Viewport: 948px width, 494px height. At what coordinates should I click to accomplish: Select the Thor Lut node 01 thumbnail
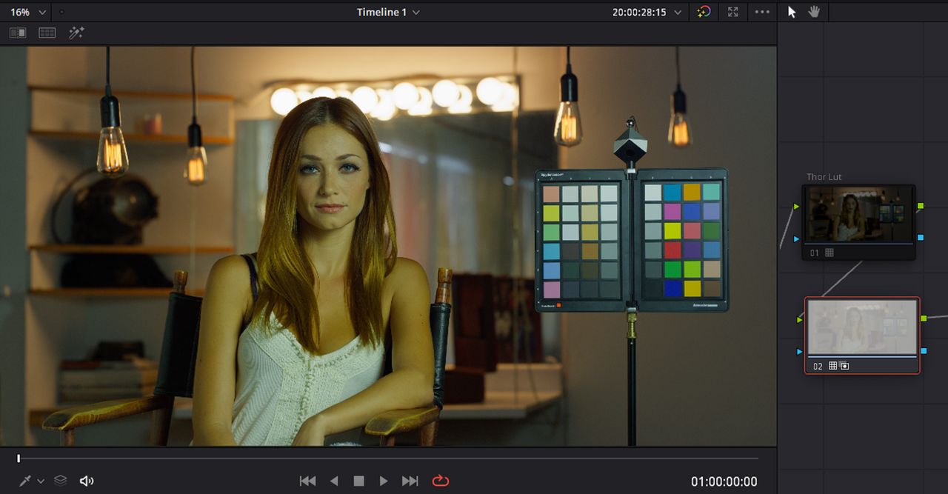point(859,214)
